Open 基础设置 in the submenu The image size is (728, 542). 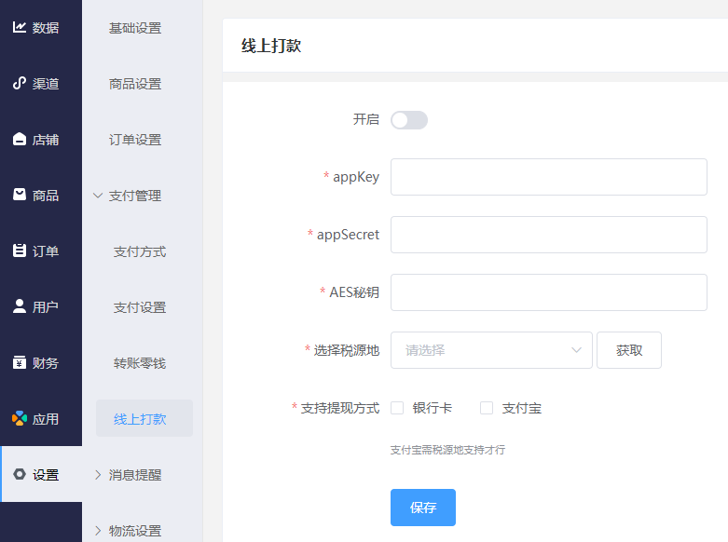point(135,28)
